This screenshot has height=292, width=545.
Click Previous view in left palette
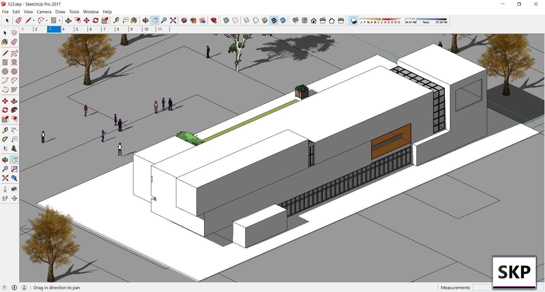point(14,178)
